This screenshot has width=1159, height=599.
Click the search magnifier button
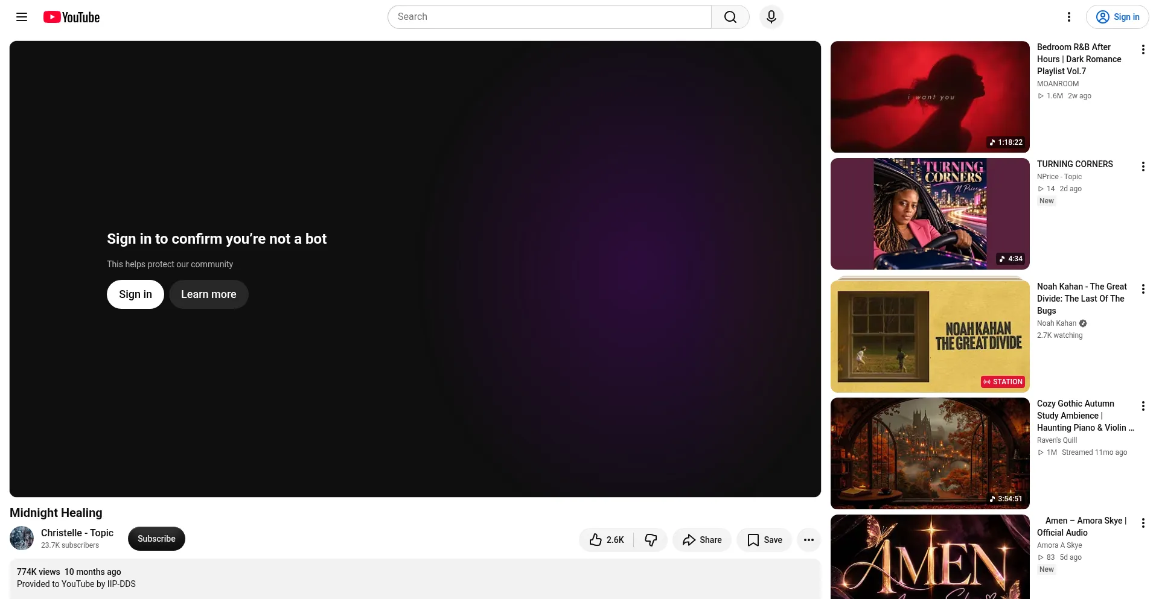730,17
